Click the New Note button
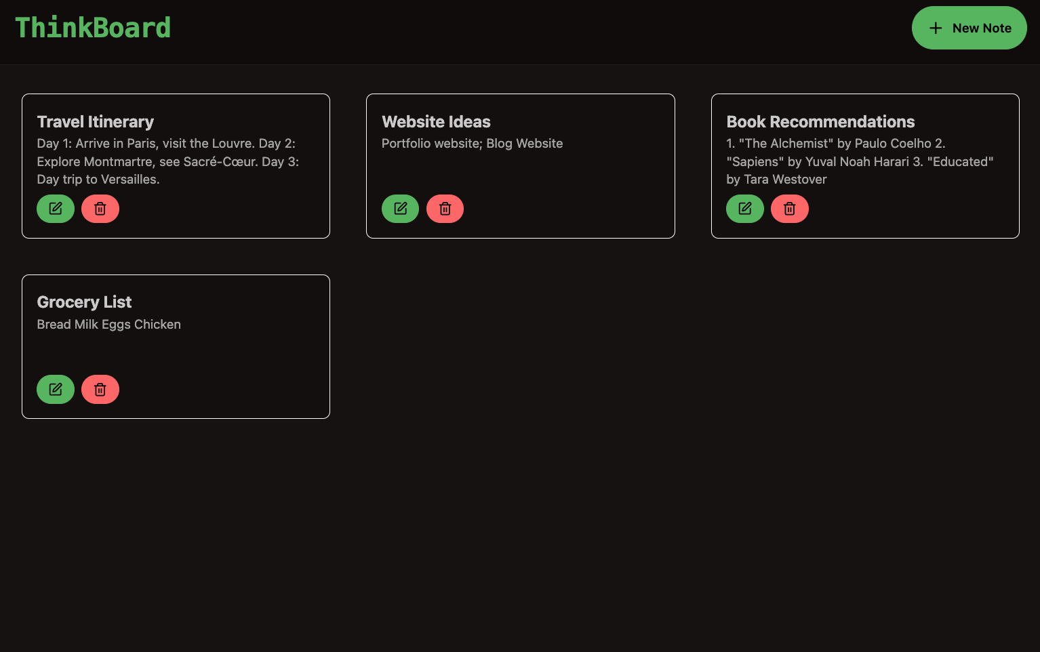1040x652 pixels. click(969, 28)
